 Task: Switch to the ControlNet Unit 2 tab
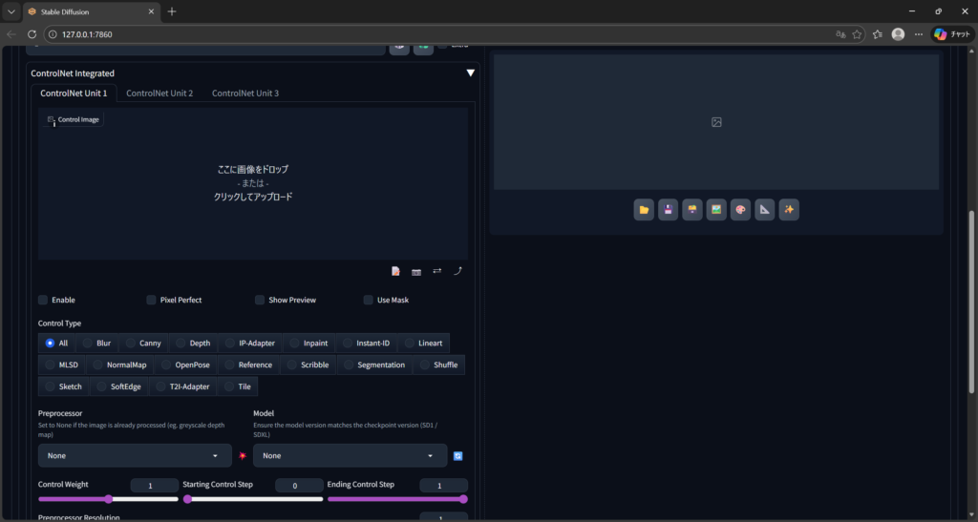click(x=159, y=94)
